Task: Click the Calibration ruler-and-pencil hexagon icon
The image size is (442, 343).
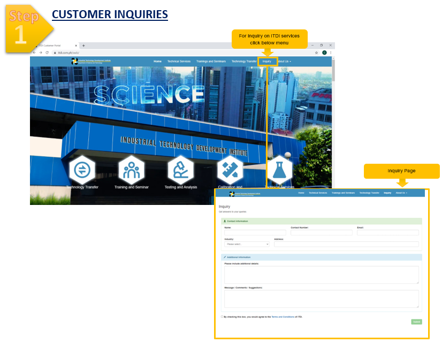Action: point(230,170)
